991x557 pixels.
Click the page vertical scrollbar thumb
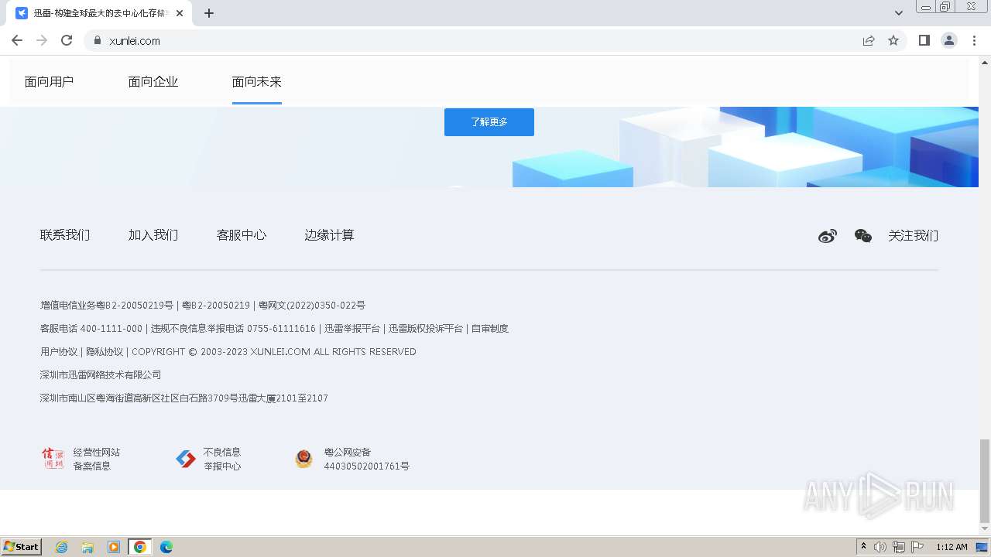pyautogui.click(x=984, y=481)
